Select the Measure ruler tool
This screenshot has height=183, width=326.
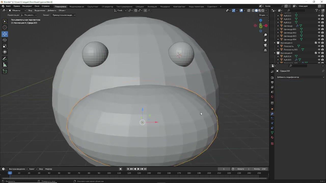(x=5, y=65)
